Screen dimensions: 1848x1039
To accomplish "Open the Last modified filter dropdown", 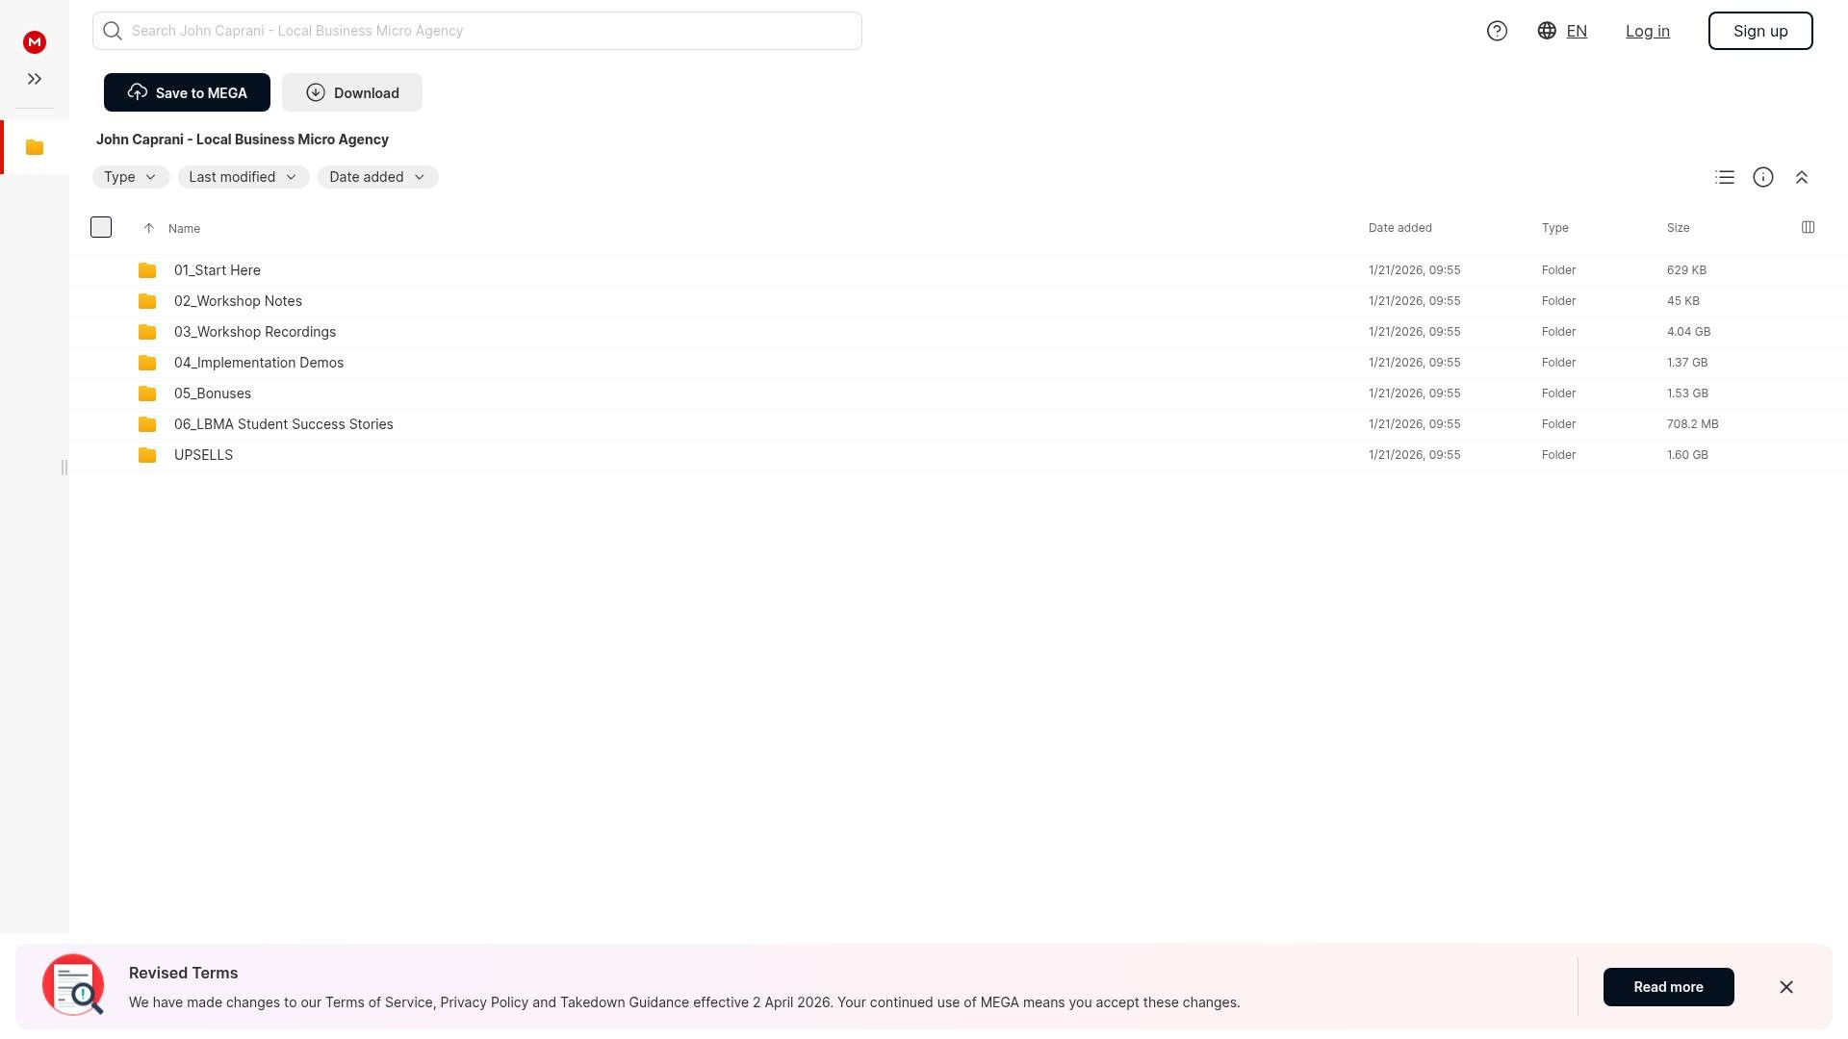I will tap(243, 177).
